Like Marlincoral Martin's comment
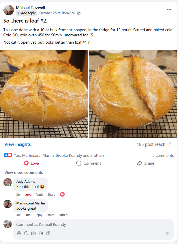Image resolution: width=178 pixels, height=244 pixels. click(x=27, y=215)
